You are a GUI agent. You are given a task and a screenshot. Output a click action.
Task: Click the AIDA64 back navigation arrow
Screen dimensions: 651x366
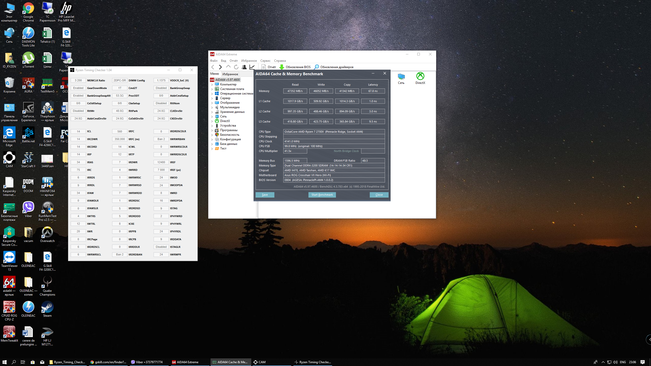click(x=213, y=67)
